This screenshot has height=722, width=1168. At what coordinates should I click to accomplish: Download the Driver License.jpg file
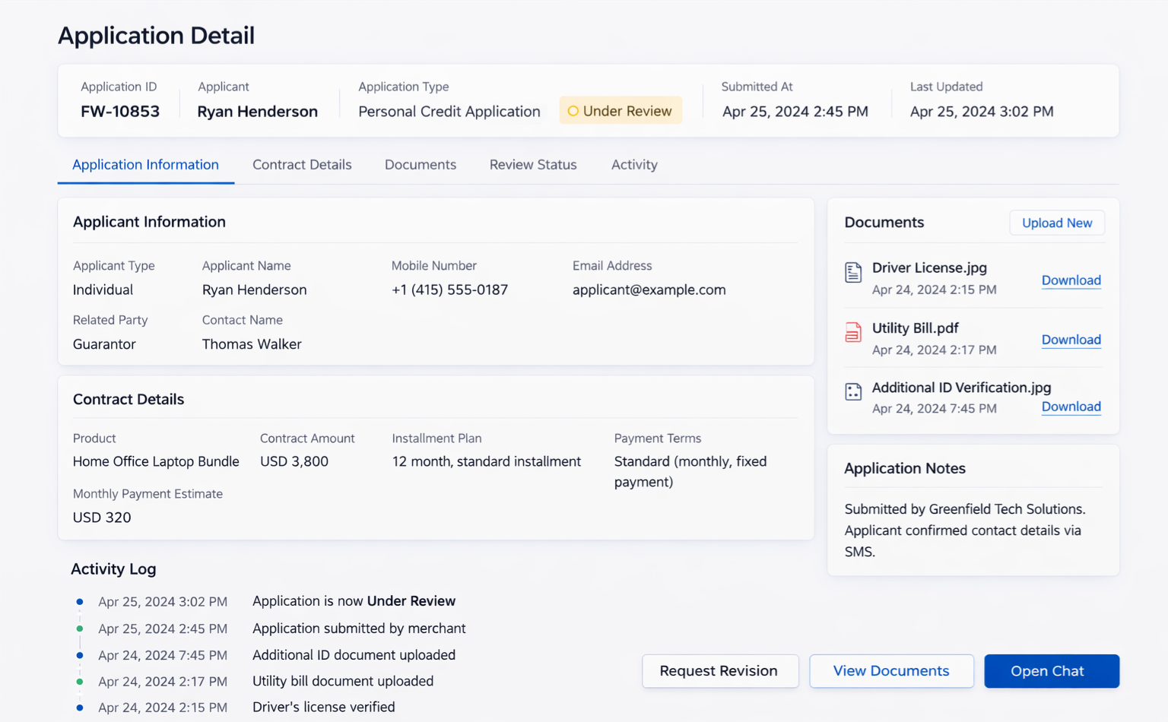coord(1071,280)
